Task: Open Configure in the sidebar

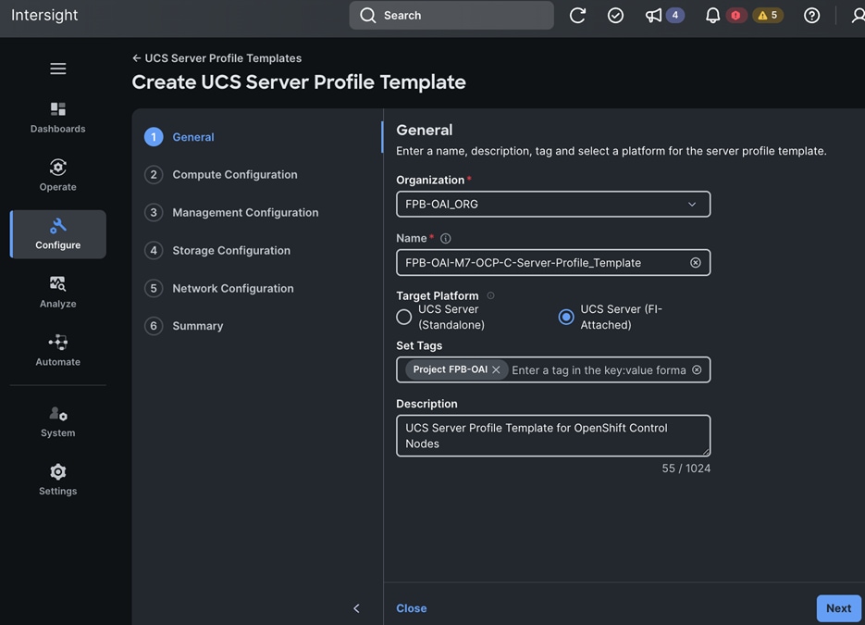Action: coord(58,234)
